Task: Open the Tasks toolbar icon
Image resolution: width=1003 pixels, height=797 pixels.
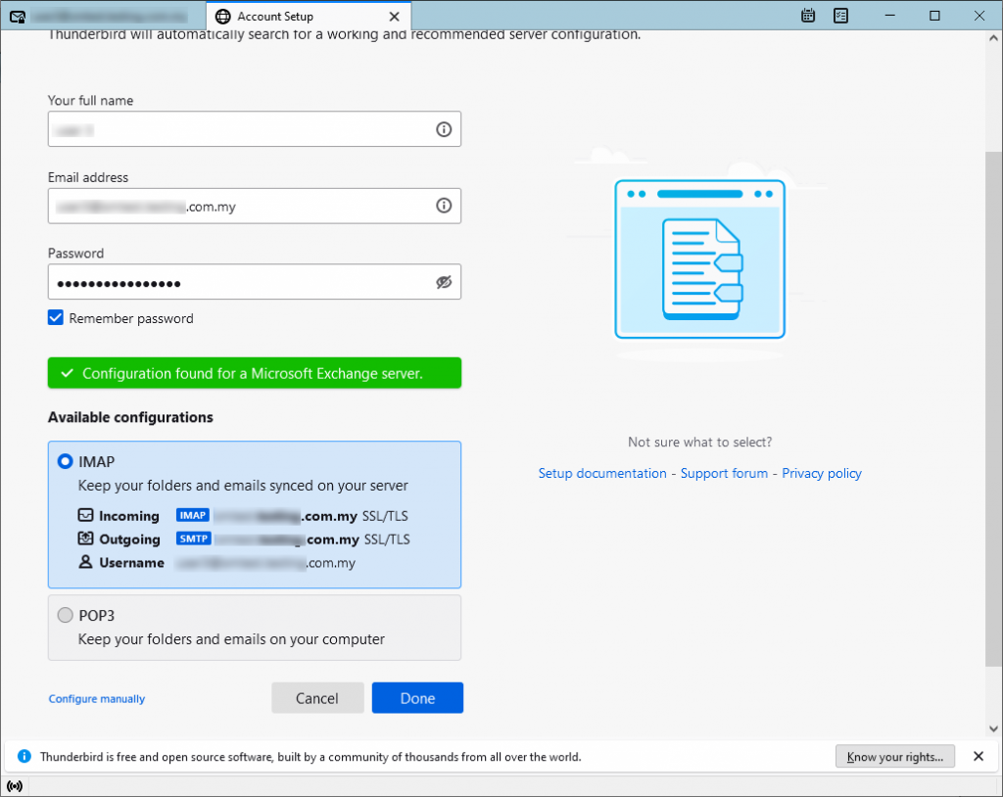Action: pyautogui.click(x=840, y=16)
